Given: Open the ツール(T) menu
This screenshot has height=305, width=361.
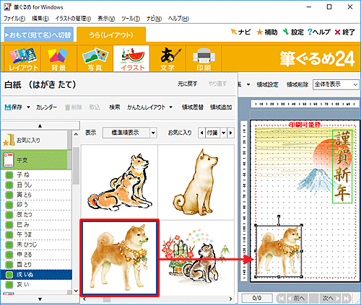Looking at the screenshot, I should coord(131,19).
